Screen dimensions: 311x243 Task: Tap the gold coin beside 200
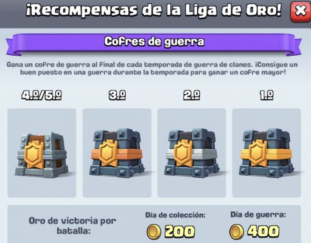point(154,231)
